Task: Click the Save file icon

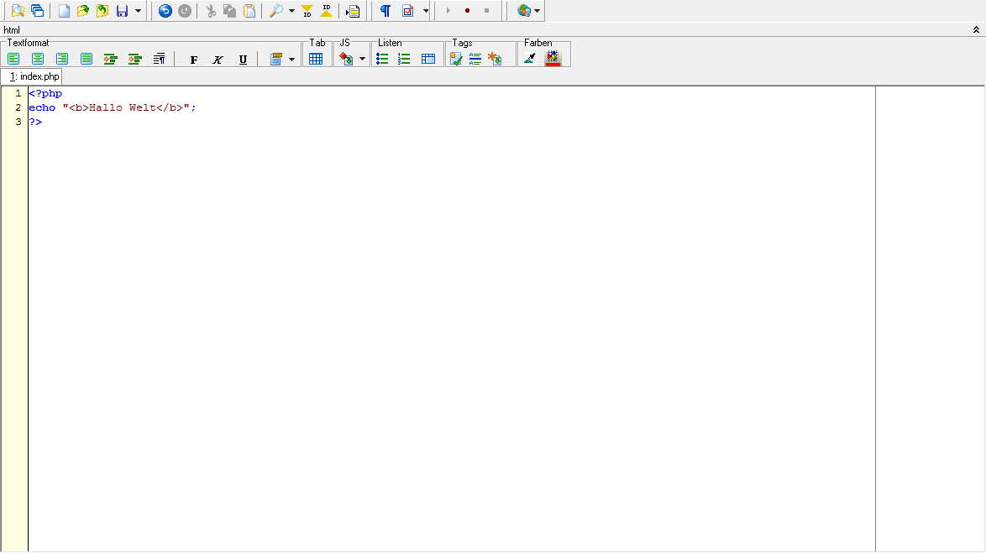Action: pos(122,11)
